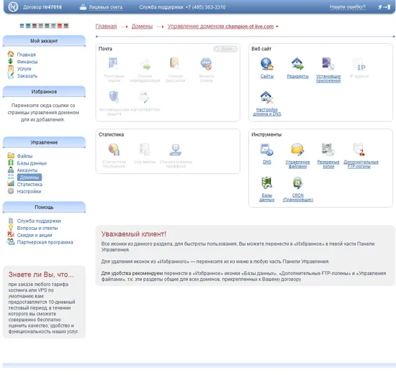Pick the red theme color swatch

pyautogui.click(x=60, y=26)
